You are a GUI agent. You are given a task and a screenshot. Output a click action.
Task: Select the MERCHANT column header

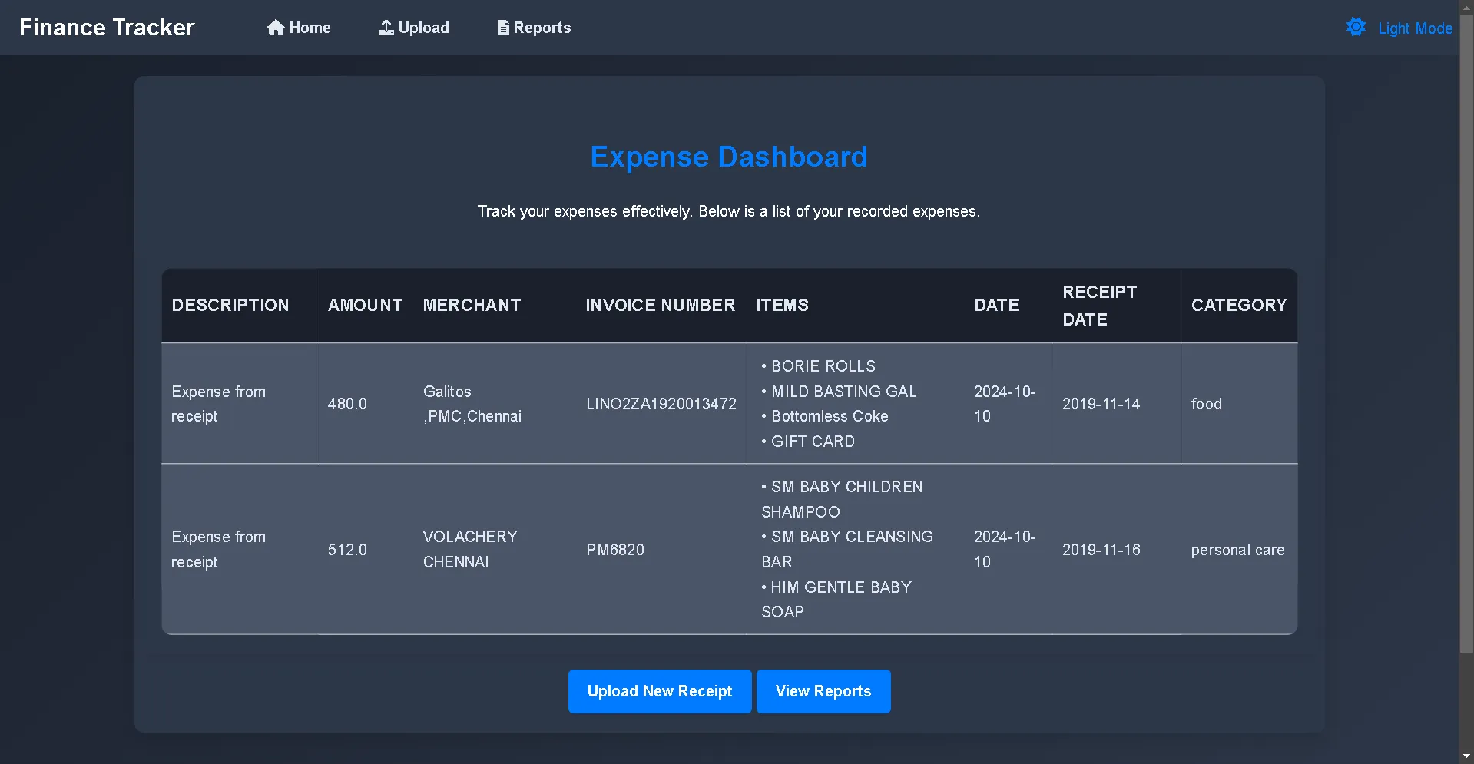(472, 305)
